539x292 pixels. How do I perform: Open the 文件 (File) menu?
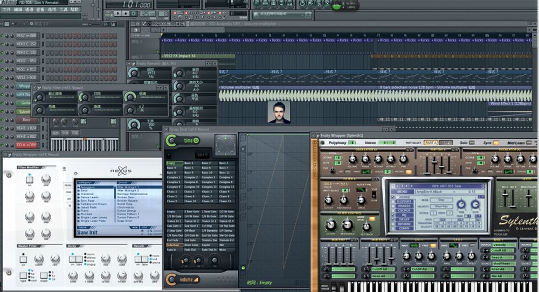click(x=6, y=10)
